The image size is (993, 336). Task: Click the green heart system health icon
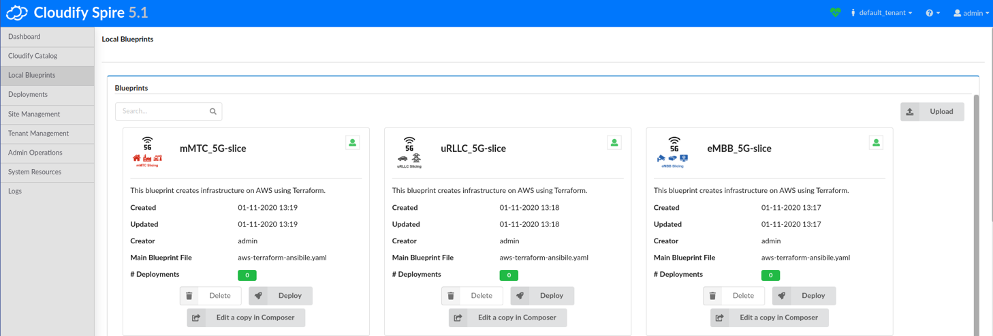[x=836, y=13]
